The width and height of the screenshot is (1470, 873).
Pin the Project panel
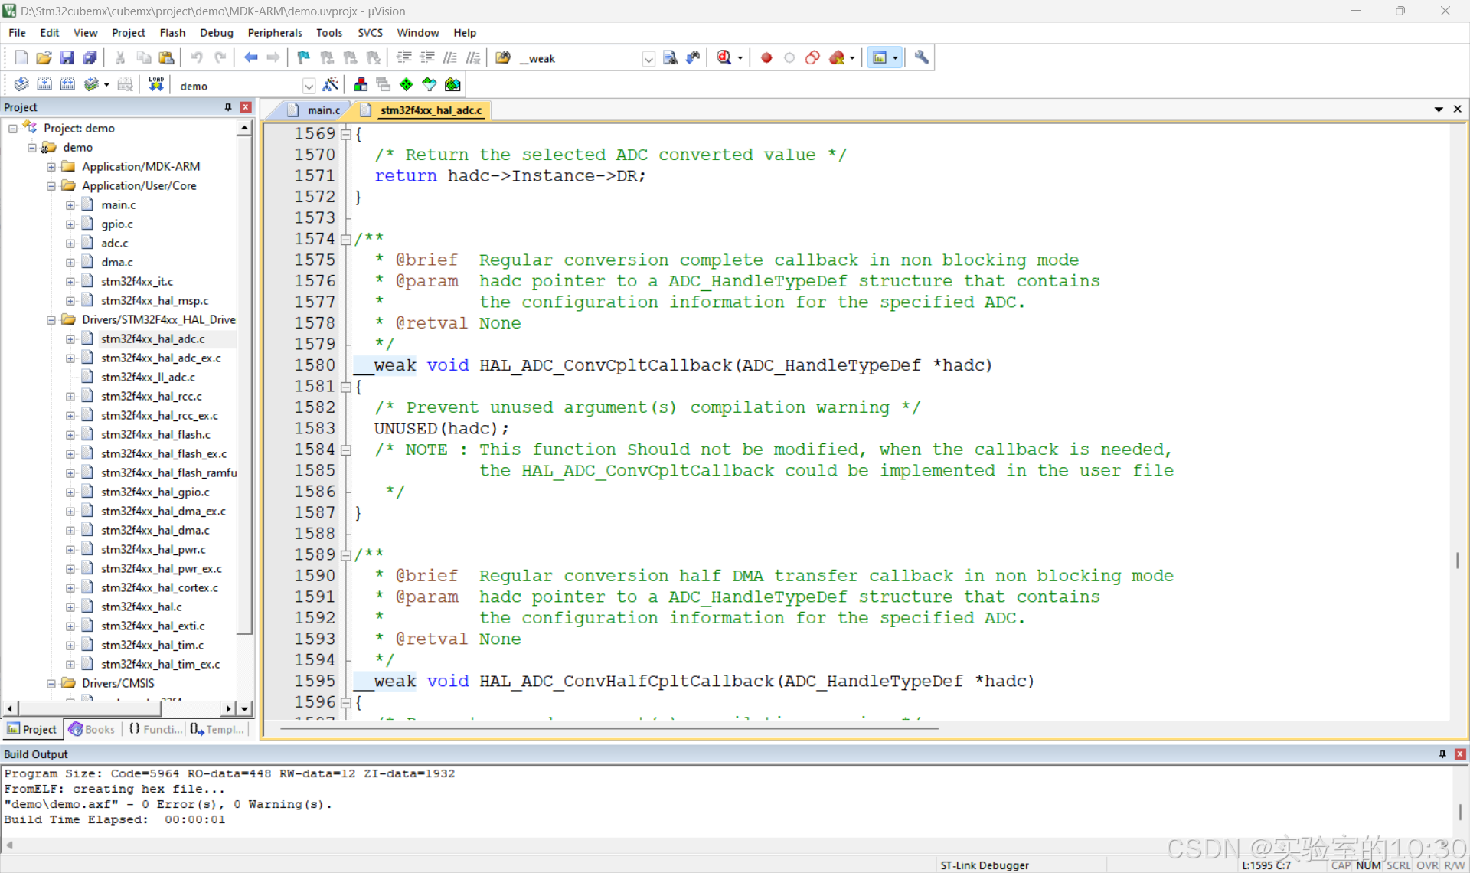tap(228, 107)
